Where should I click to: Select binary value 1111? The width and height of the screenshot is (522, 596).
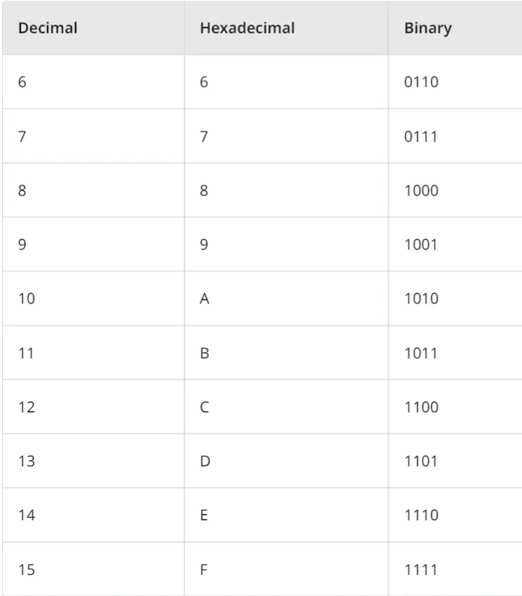click(x=420, y=570)
